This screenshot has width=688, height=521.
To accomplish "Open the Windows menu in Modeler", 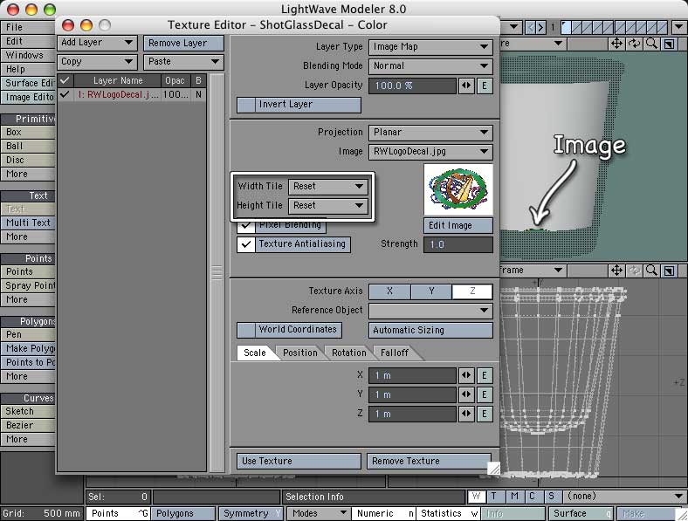I will click(28, 55).
